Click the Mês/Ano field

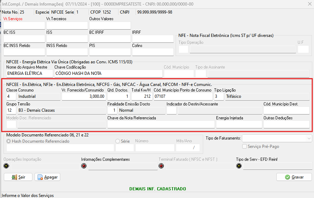188,148
